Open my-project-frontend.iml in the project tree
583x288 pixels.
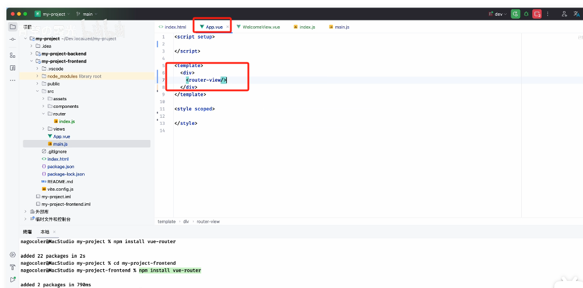point(63,204)
